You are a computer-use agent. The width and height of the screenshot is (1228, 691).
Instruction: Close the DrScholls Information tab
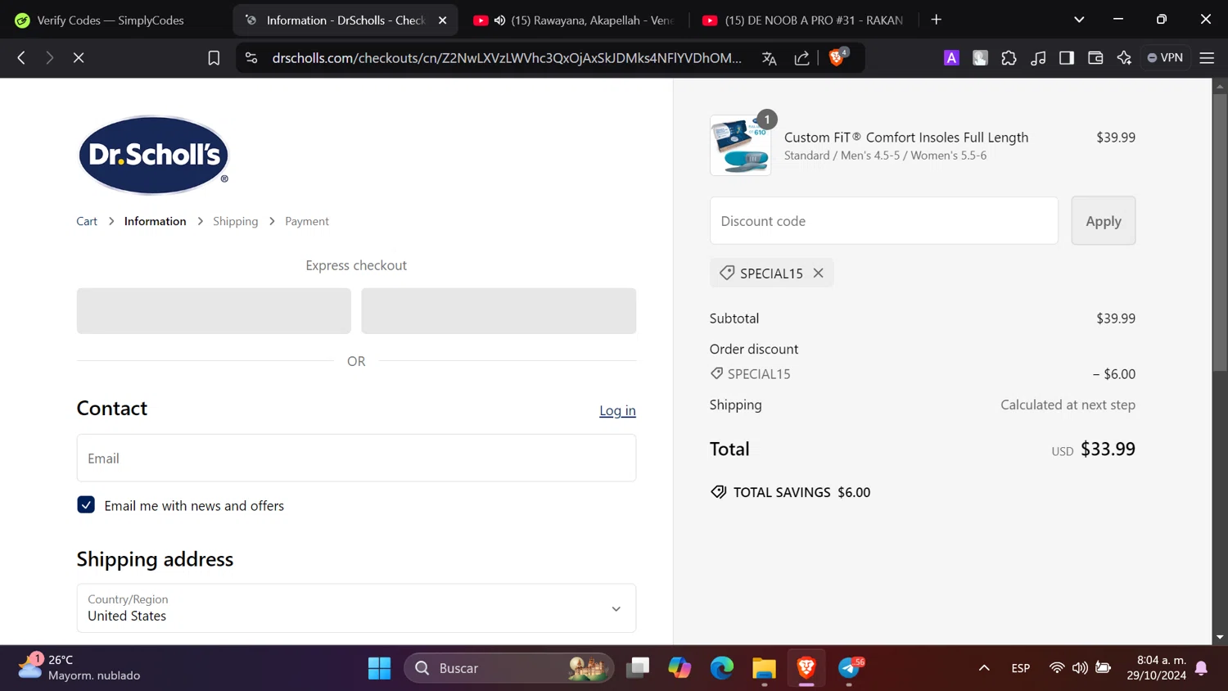tap(443, 20)
